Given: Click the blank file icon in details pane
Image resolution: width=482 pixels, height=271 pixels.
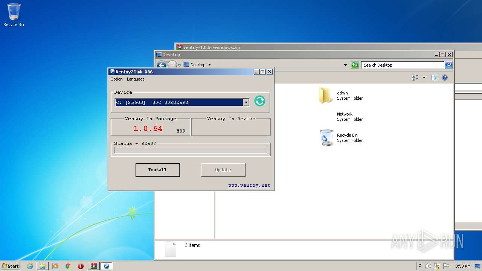Looking at the screenshot, I should 170,249.
